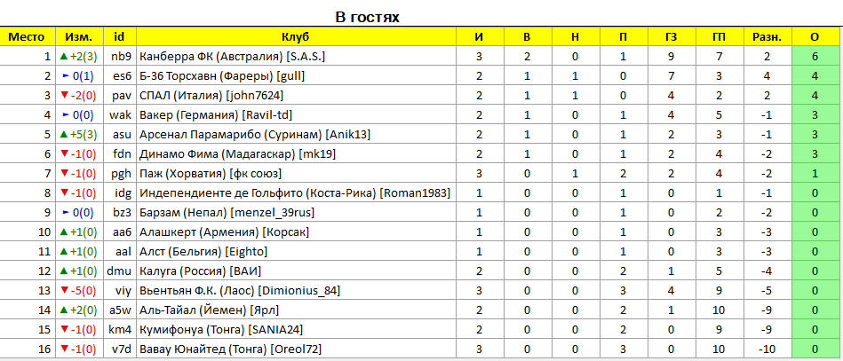
Task: Select the ГЗ column header
Action: pos(671,37)
